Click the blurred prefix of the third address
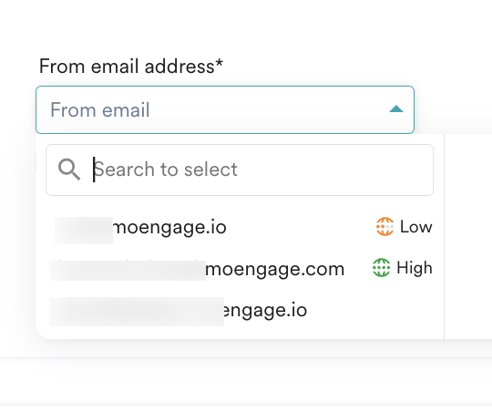This screenshot has height=412, width=492. click(x=137, y=312)
